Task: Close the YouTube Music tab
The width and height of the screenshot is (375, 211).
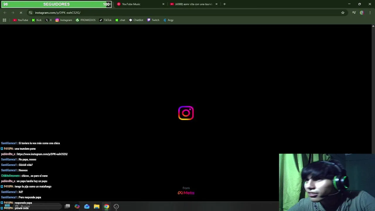Action: tap(163, 4)
